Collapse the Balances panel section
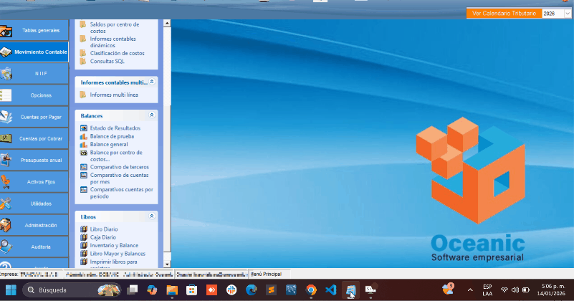 (152, 115)
